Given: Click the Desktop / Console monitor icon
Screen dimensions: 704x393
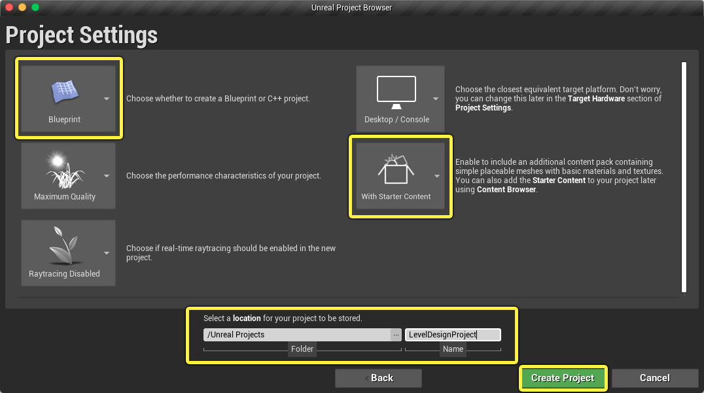Looking at the screenshot, I should point(396,92).
